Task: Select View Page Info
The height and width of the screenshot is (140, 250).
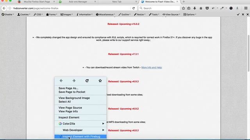Action: point(80,112)
